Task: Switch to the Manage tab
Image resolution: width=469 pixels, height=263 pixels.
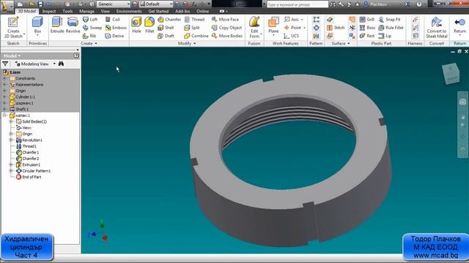Action: (x=86, y=12)
